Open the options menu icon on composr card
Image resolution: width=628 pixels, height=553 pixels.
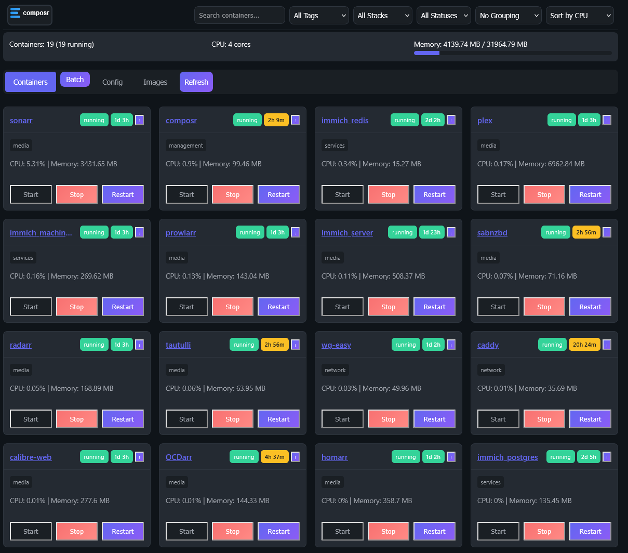point(295,120)
